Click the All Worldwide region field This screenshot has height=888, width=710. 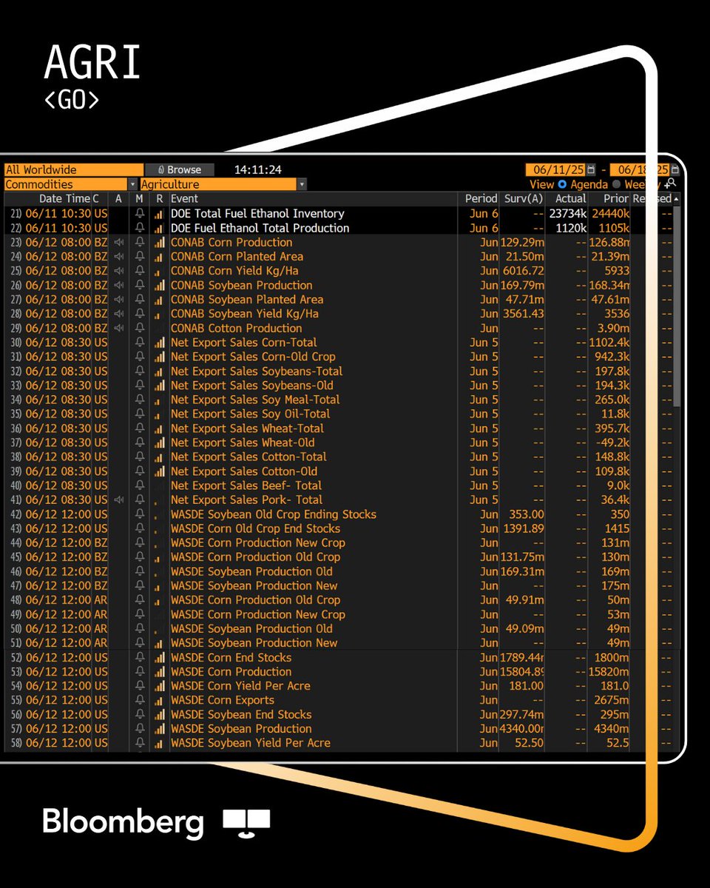click(74, 170)
